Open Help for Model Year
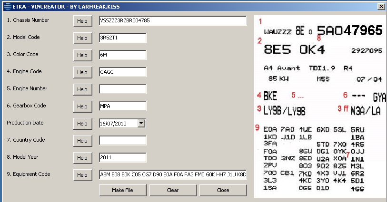The width and height of the screenshot is (387, 202). coord(83,158)
